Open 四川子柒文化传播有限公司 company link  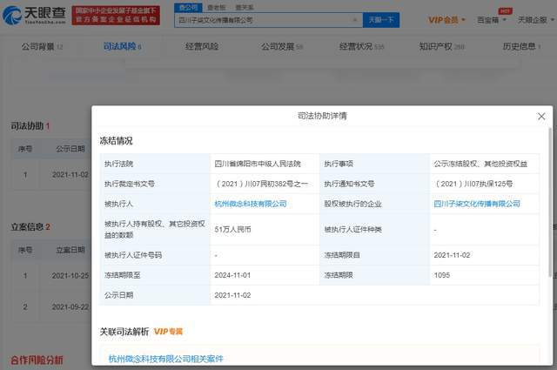tap(477, 204)
